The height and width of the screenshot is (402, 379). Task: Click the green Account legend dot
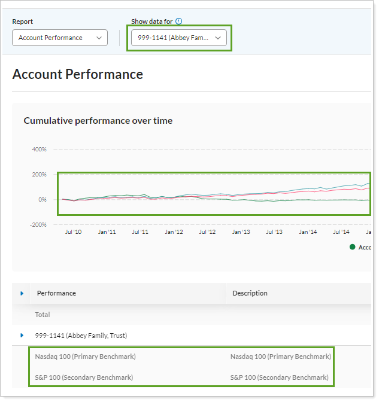pyautogui.click(x=352, y=247)
